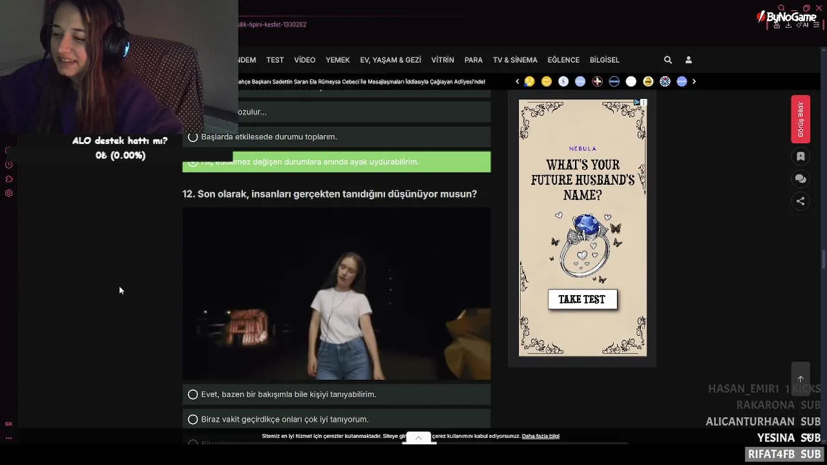Open the EV, YAŞAM & GEZİ menu

coord(390,60)
